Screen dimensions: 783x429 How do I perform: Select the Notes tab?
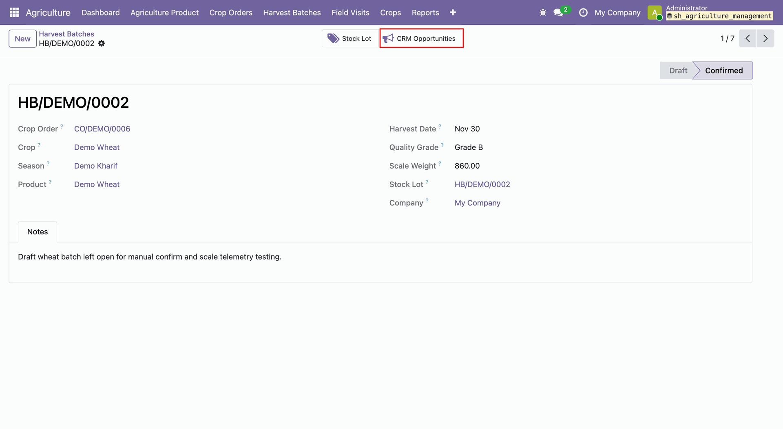coord(38,232)
